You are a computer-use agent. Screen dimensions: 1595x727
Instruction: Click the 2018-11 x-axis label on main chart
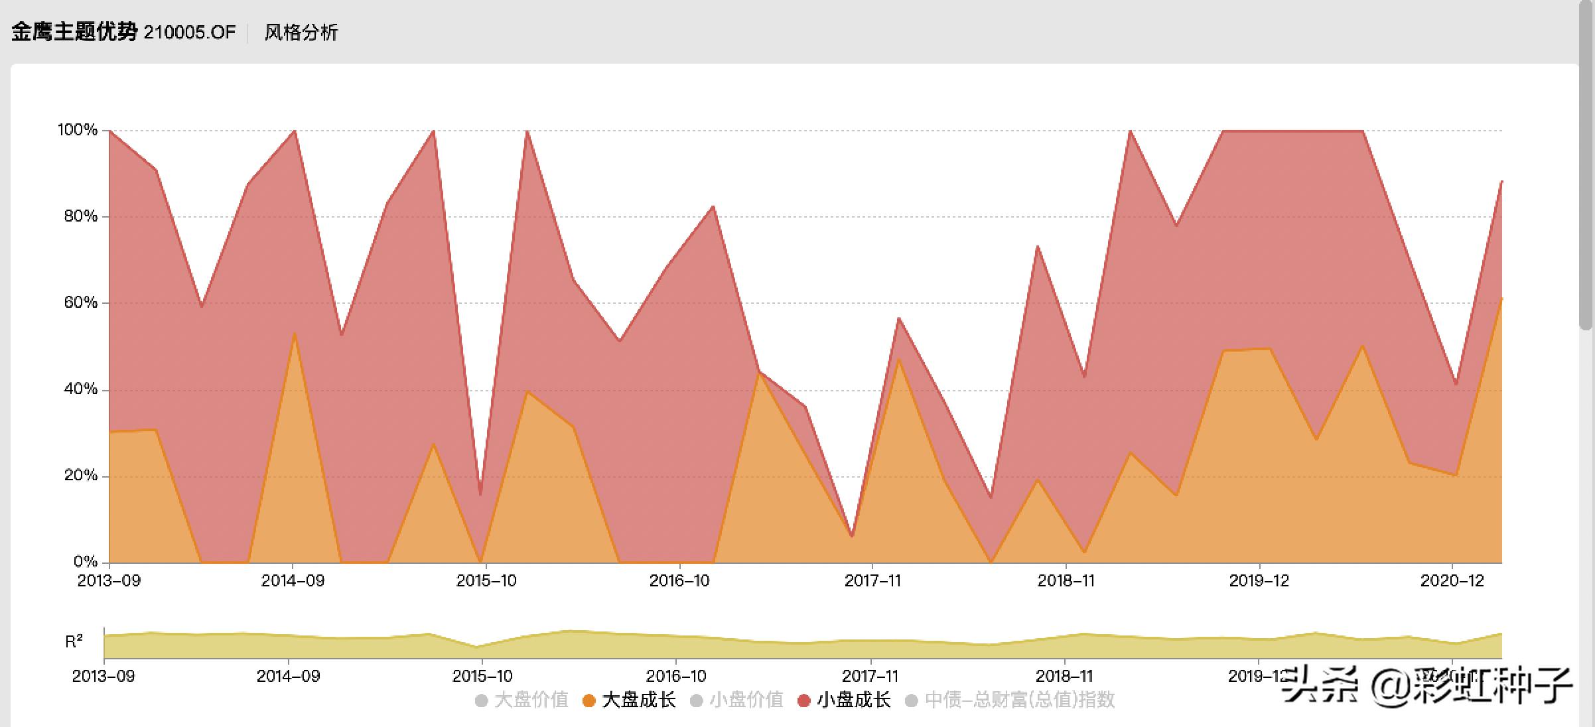click(1066, 581)
